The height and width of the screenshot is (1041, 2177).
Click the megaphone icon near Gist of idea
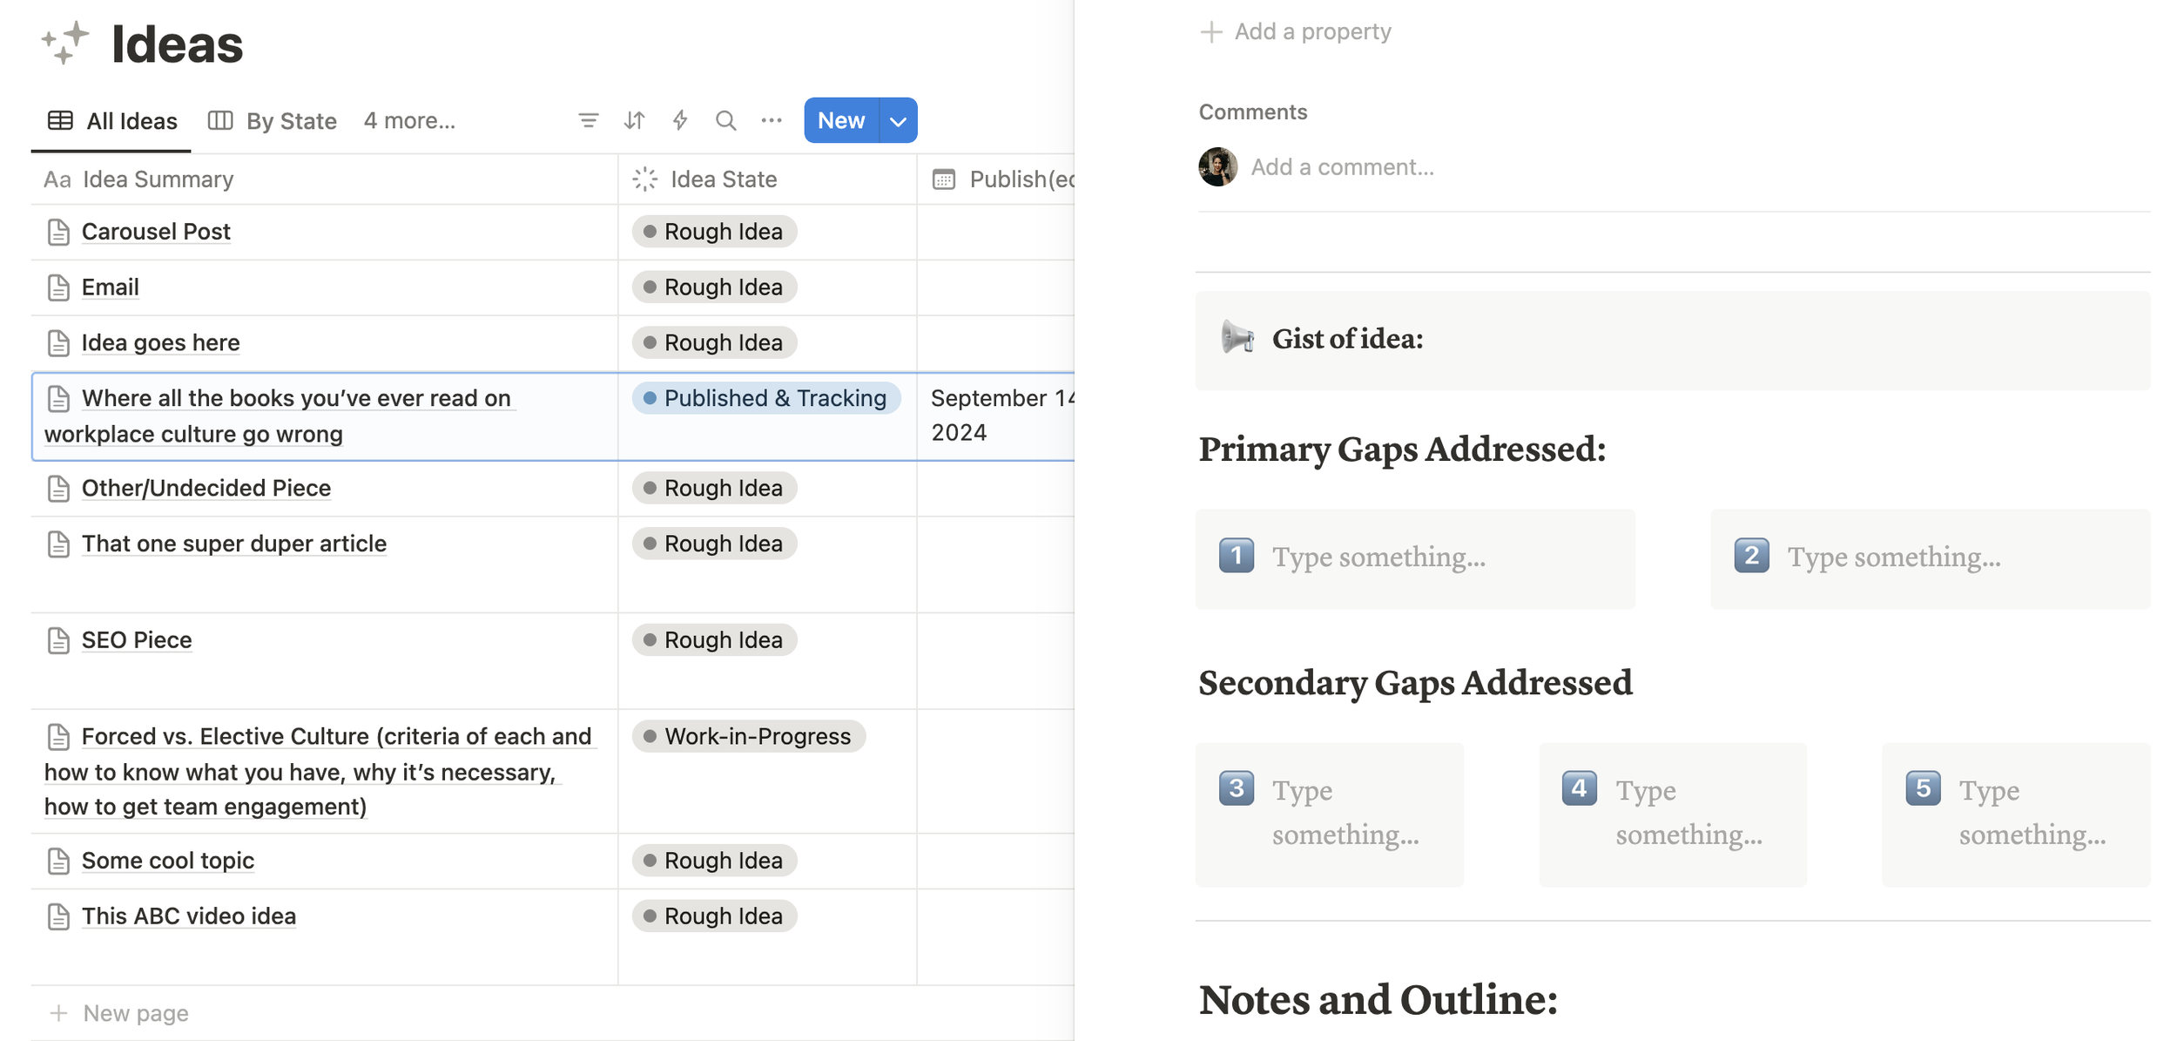pyautogui.click(x=1237, y=338)
